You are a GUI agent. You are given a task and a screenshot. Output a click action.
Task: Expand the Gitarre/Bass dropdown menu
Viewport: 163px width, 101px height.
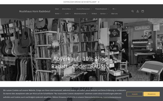coord(67,9)
